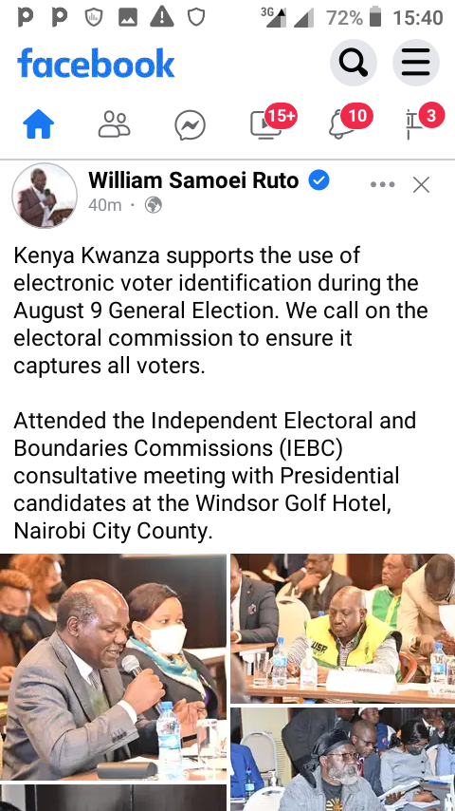Open post options three-dot menu

pos(383,184)
